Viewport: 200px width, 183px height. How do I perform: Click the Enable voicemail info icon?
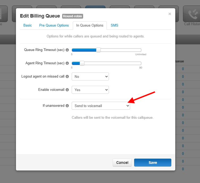pos(67,90)
